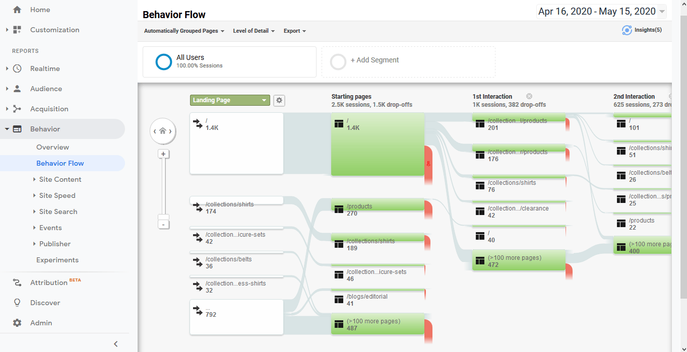The height and width of the screenshot is (352, 687).
Task: Open Automatically Grouped Pages menu
Action: (x=184, y=31)
